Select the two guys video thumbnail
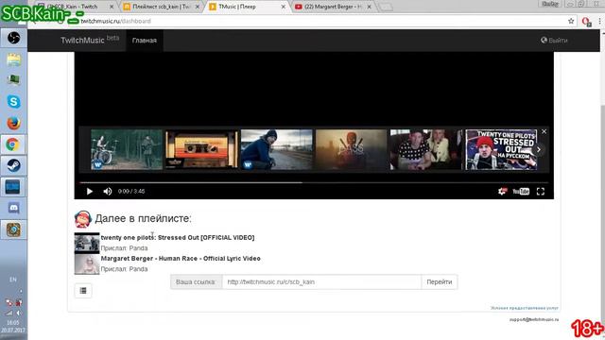 426,149
